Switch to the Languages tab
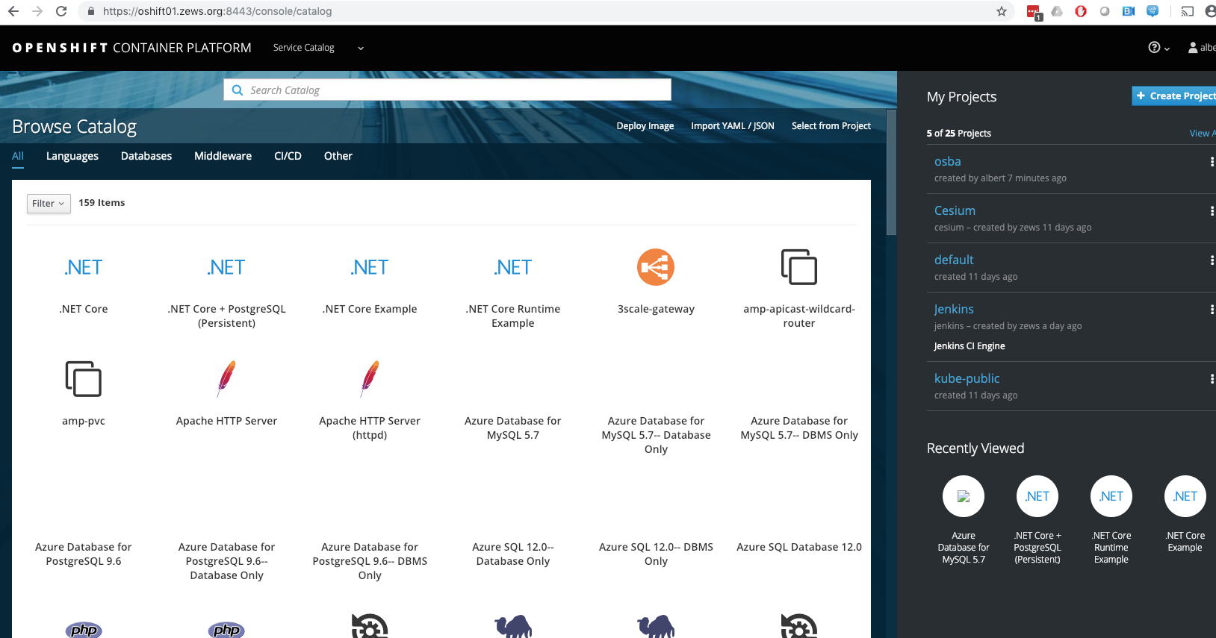Image resolution: width=1216 pixels, height=638 pixels. coord(72,156)
